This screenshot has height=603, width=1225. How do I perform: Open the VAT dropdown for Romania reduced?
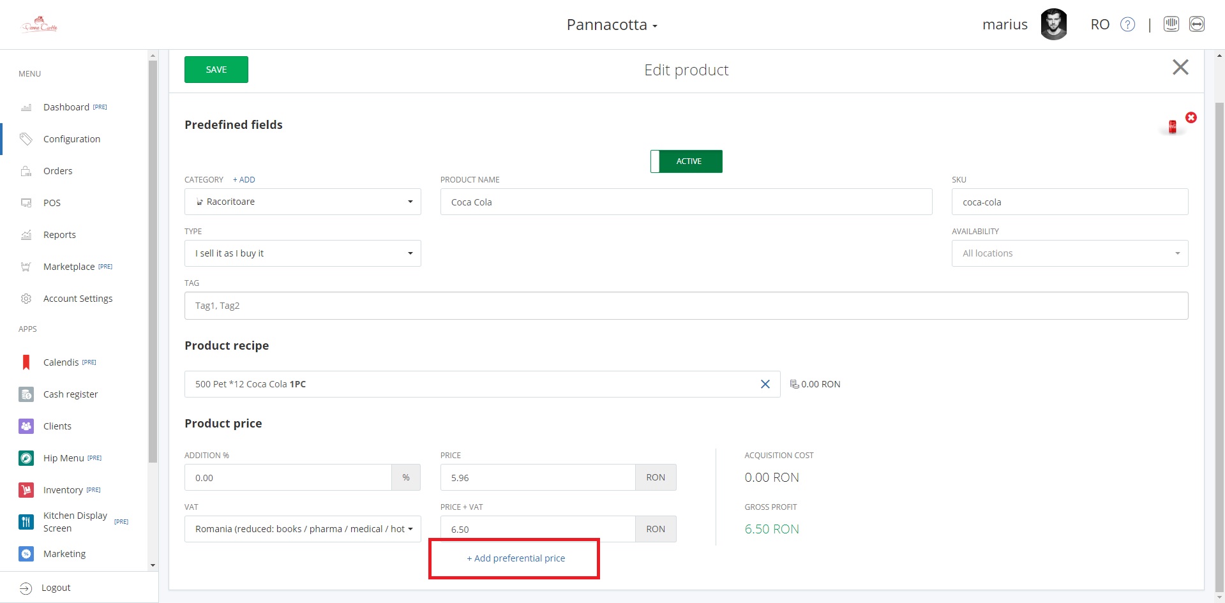303,529
